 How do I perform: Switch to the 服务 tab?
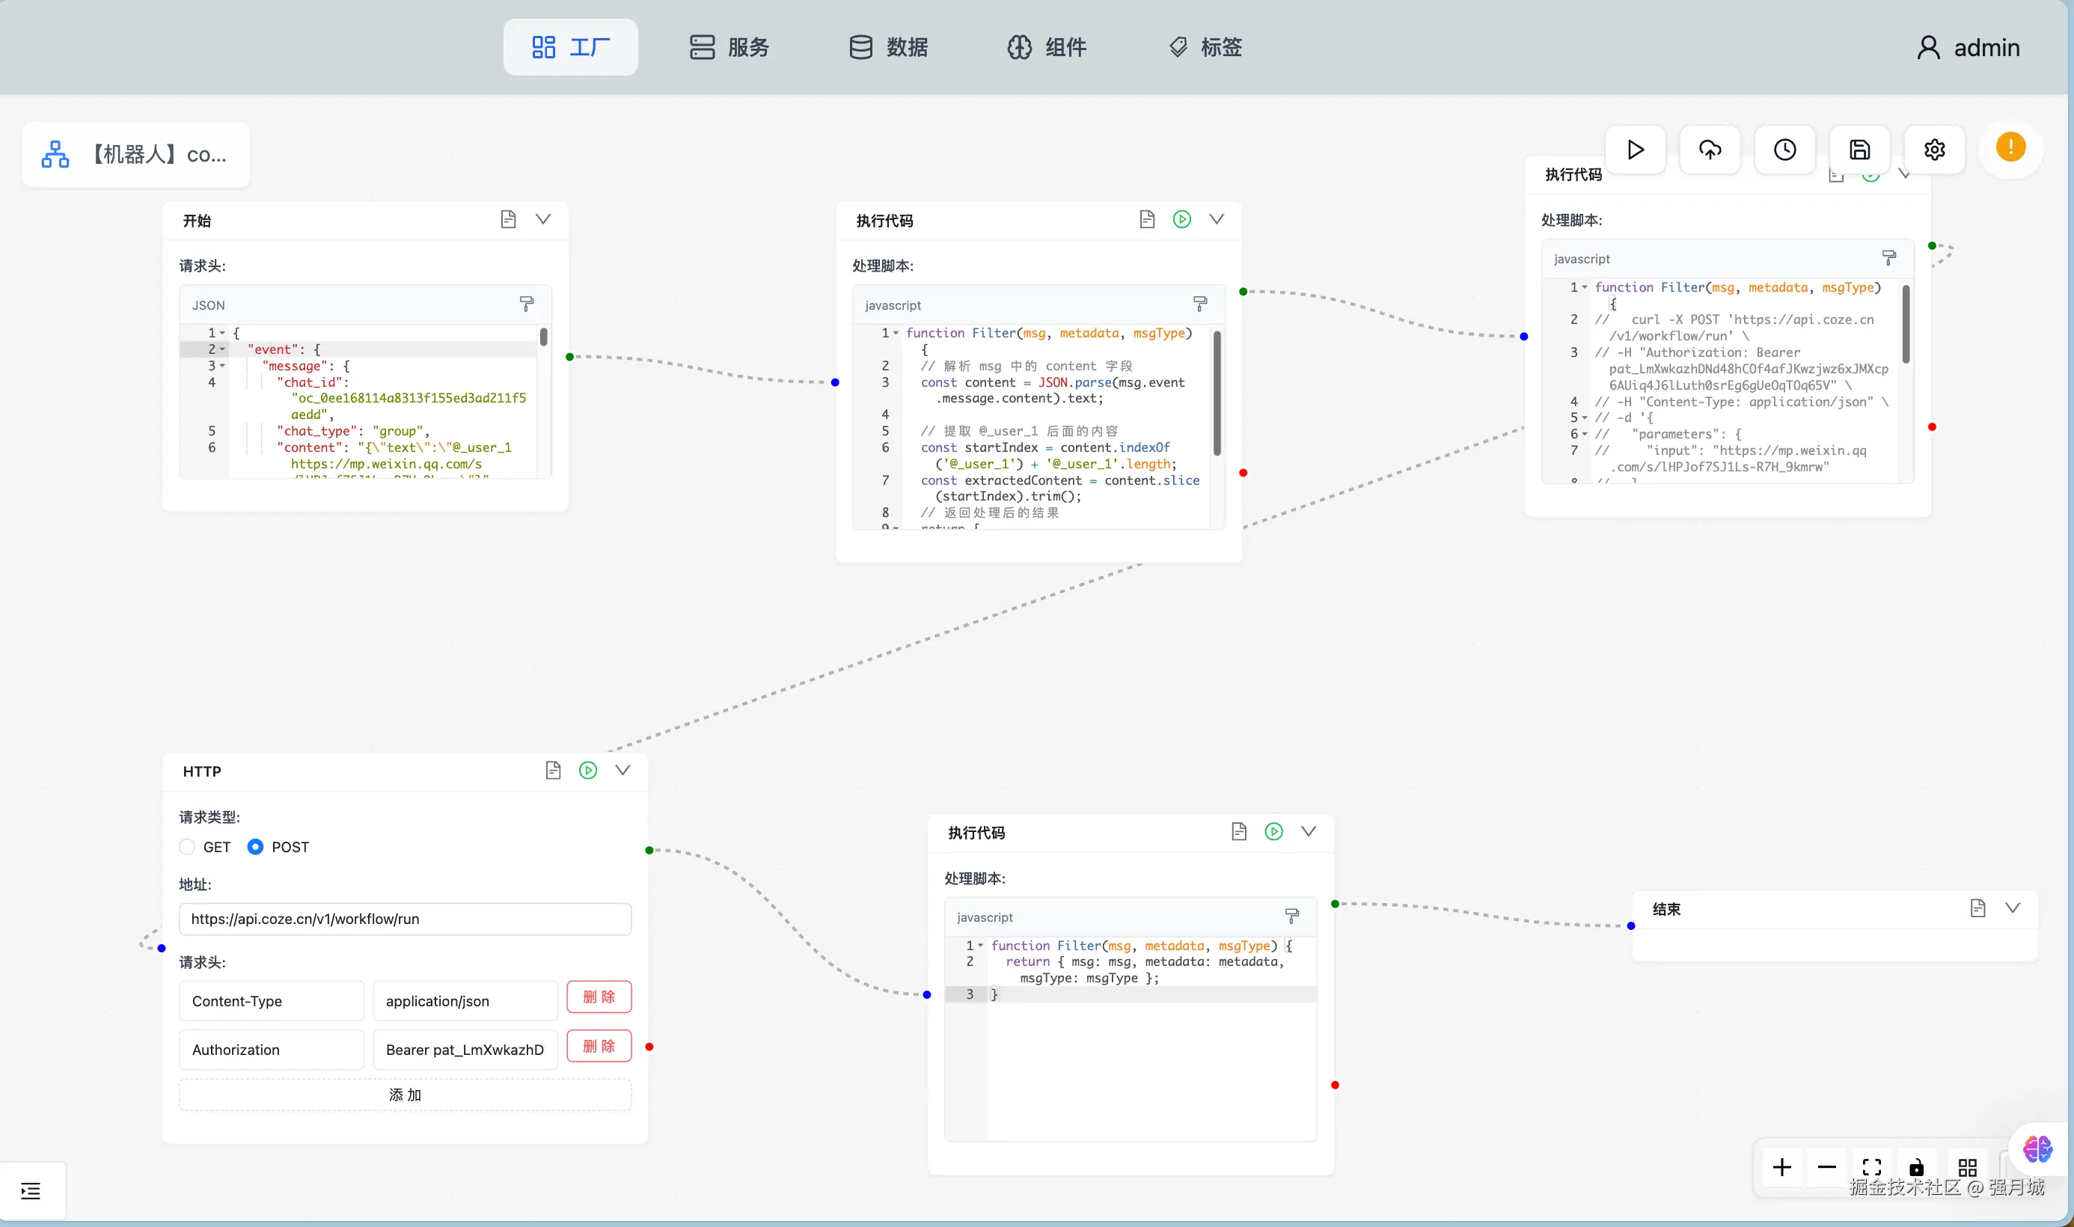729,47
